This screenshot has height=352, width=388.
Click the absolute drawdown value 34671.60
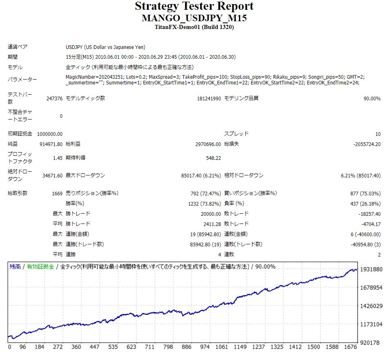(52, 175)
